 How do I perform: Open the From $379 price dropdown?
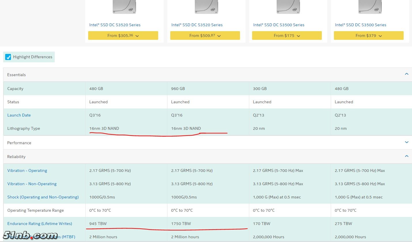point(369,35)
